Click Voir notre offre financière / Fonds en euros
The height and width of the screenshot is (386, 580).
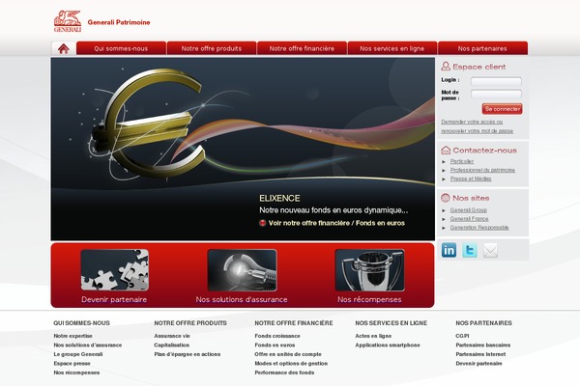coord(336,223)
